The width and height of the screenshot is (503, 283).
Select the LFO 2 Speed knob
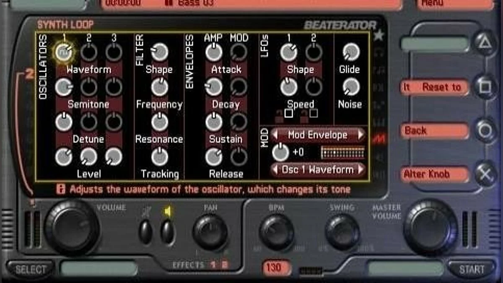pos(314,87)
